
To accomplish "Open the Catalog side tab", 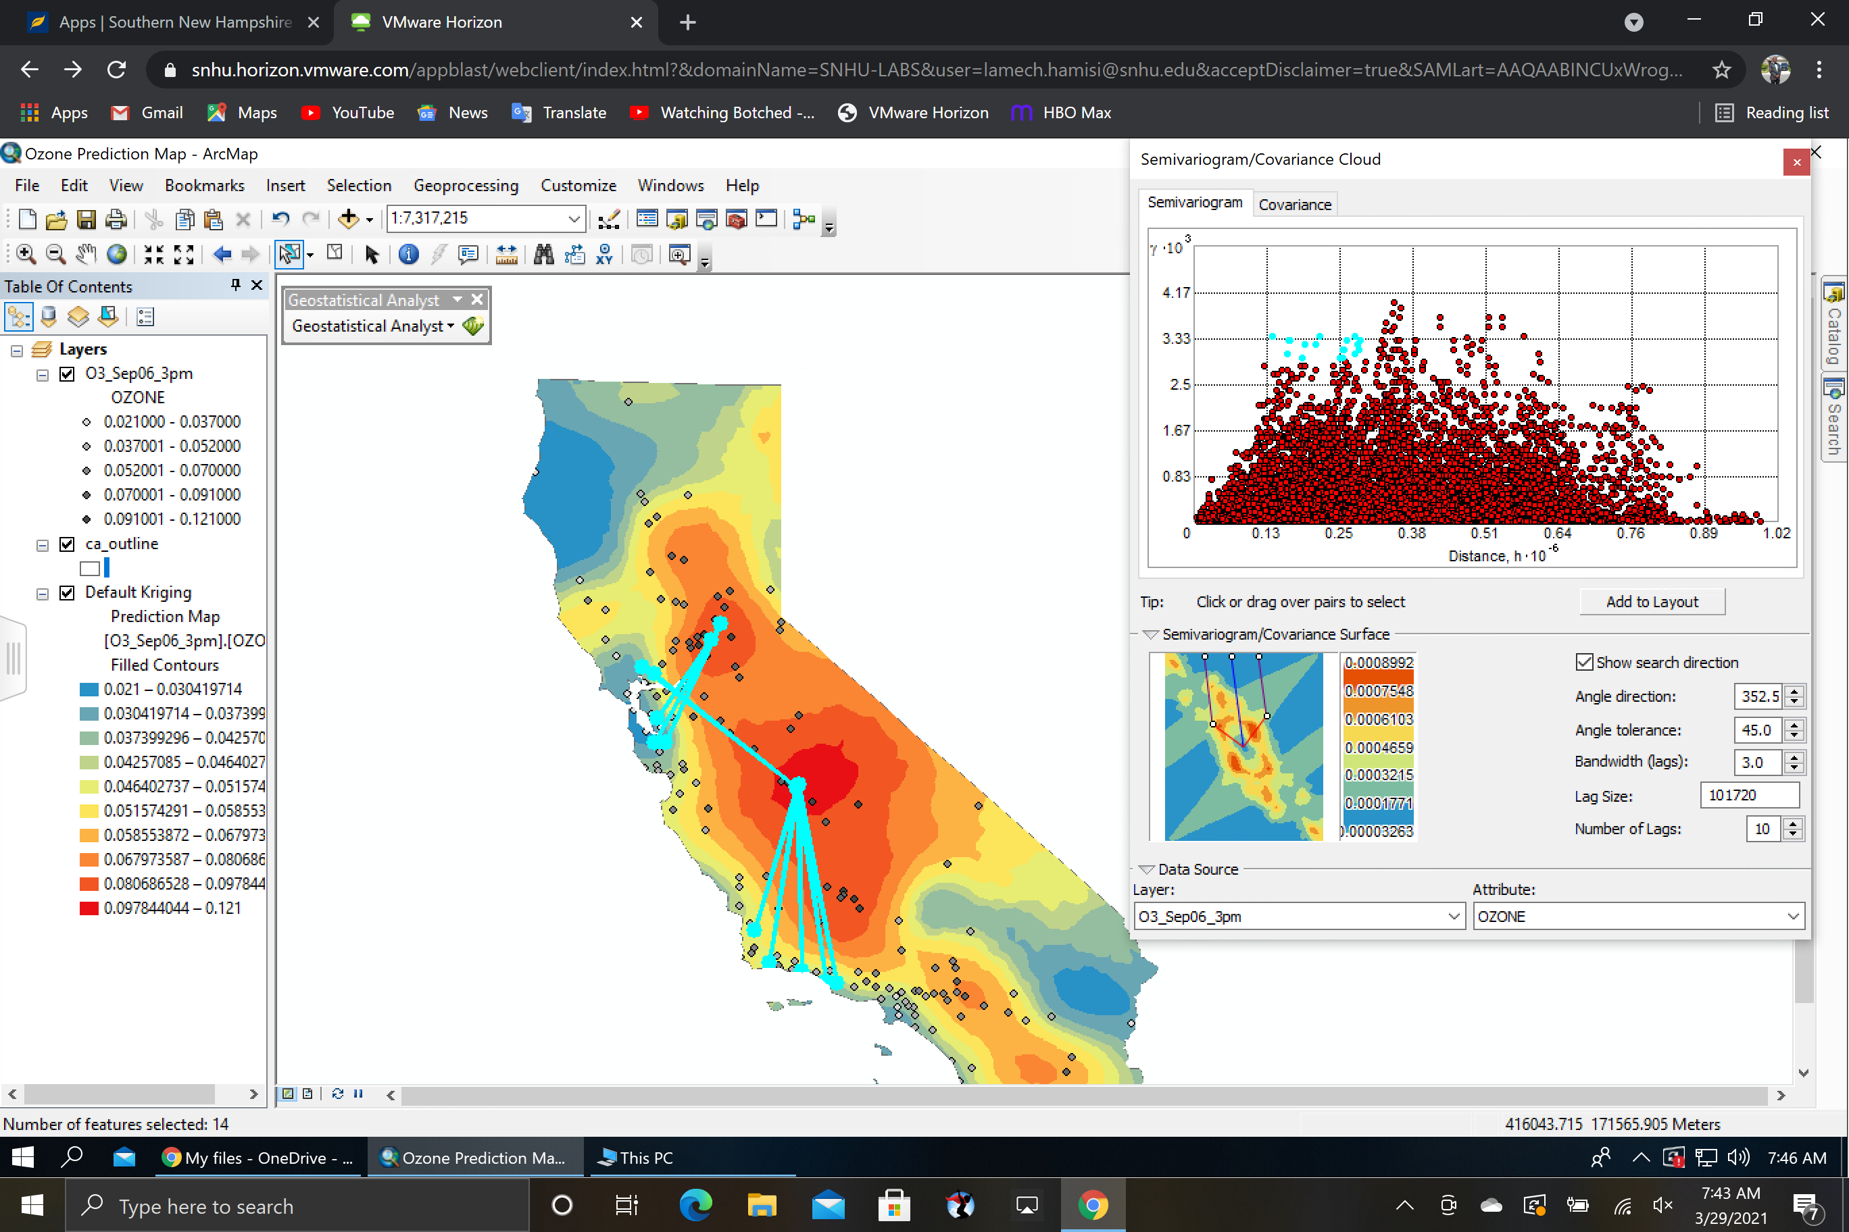I will pos(1834,322).
